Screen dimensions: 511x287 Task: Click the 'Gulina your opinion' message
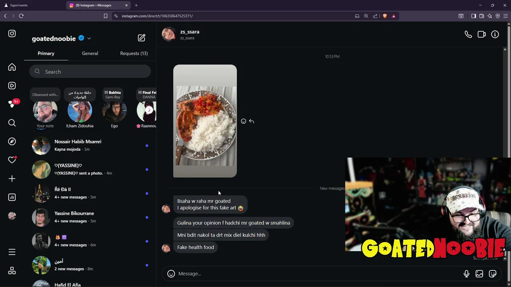[x=234, y=223]
